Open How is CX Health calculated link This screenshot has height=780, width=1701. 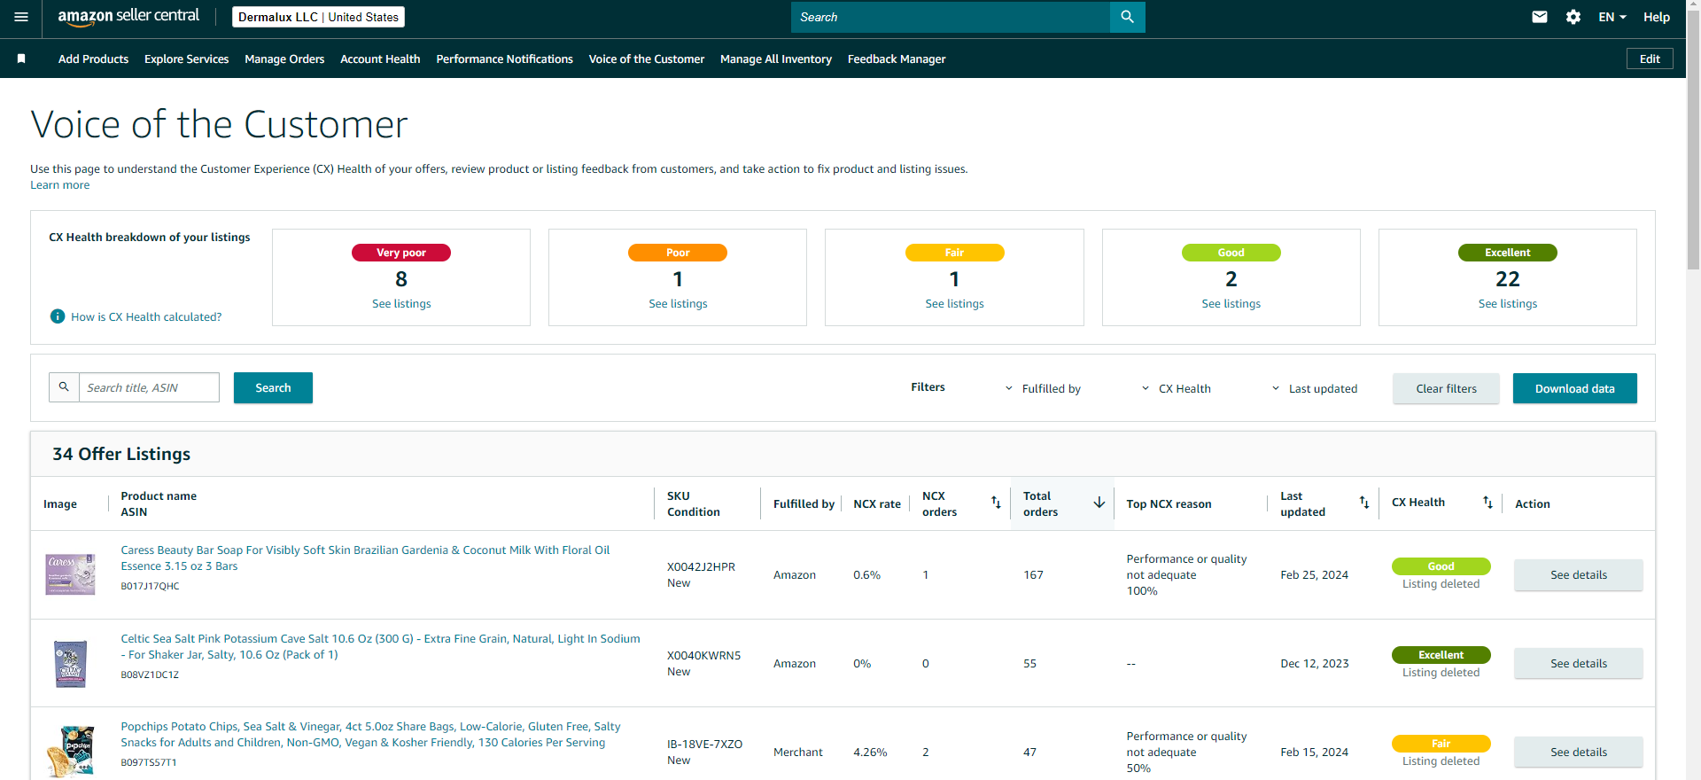tap(146, 316)
